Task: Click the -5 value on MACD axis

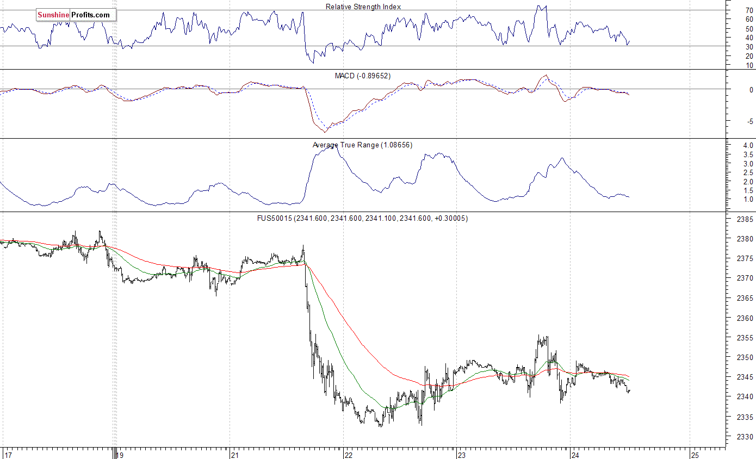Action: 749,122
